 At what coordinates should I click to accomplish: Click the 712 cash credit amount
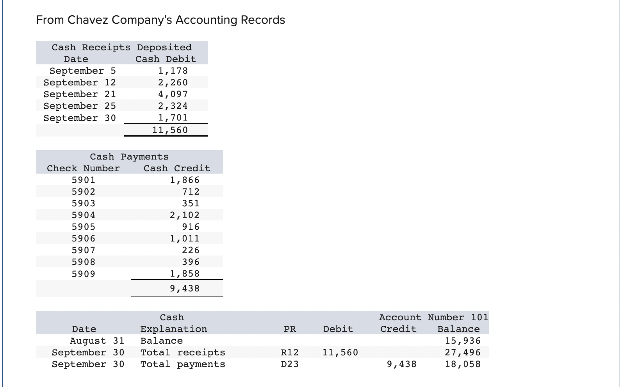(x=191, y=192)
